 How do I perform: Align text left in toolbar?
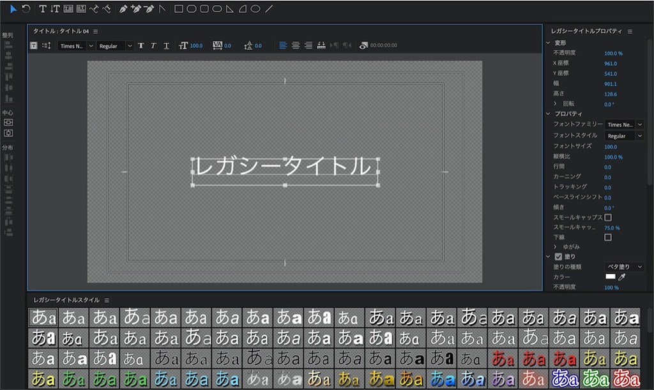click(x=283, y=45)
